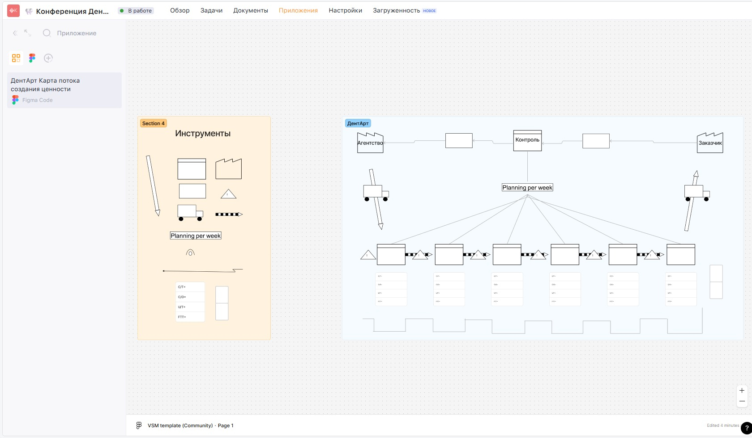
Task: Zoom in with the plus button
Action: (742, 391)
